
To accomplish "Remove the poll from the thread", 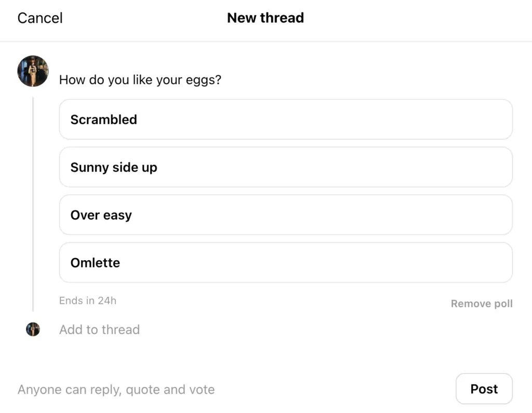I will (x=481, y=304).
